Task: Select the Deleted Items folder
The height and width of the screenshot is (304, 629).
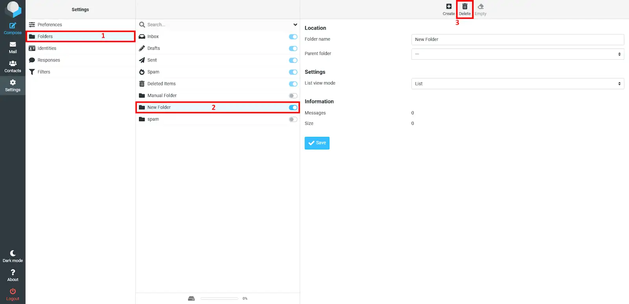Action: (x=162, y=84)
